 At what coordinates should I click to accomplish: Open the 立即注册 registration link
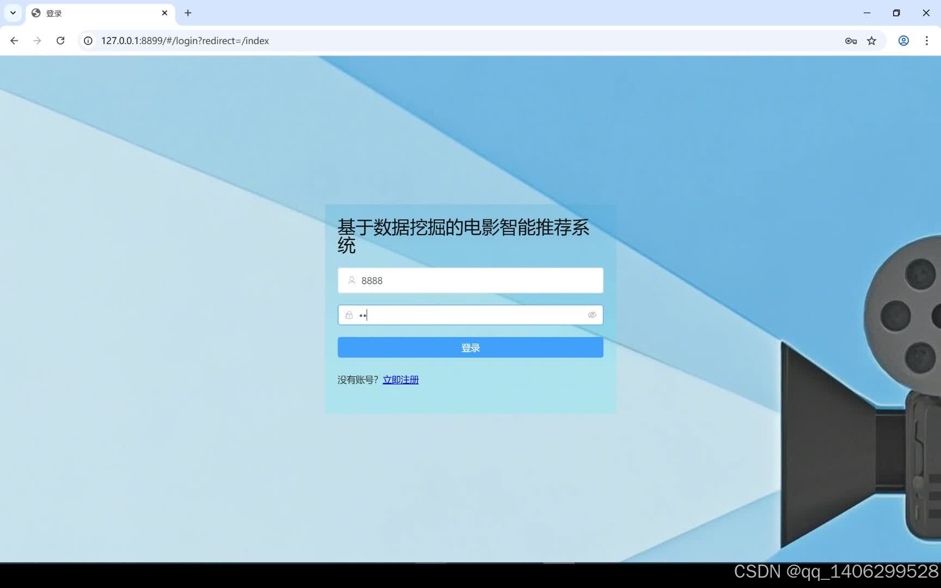pos(400,379)
